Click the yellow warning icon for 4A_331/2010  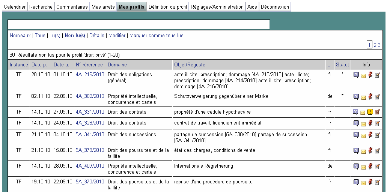(370, 112)
